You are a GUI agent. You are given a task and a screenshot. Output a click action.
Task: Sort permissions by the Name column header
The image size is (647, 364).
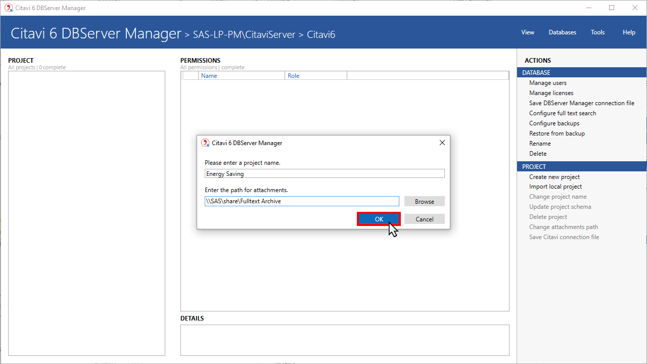pyautogui.click(x=209, y=76)
